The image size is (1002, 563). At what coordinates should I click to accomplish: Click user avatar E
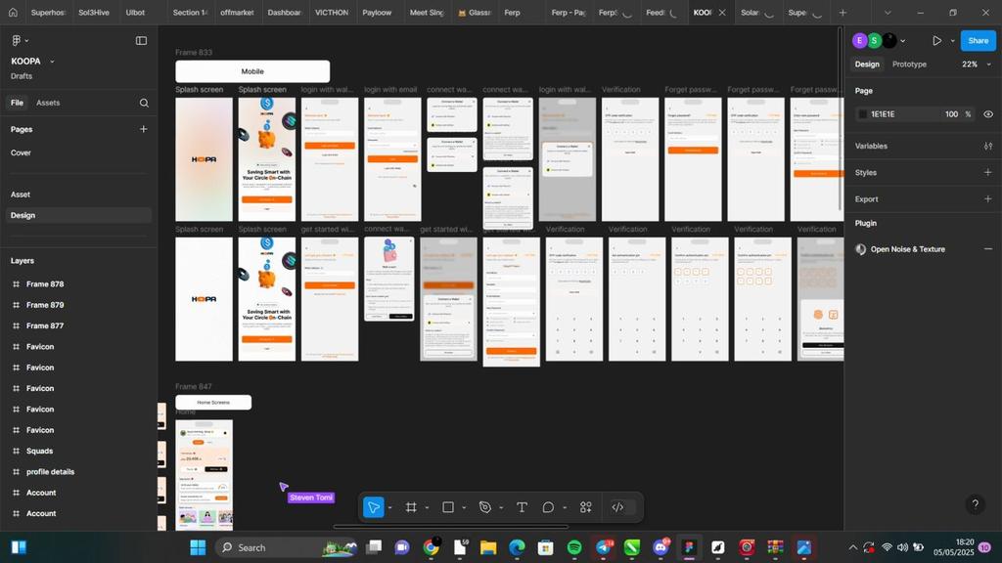pos(859,40)
